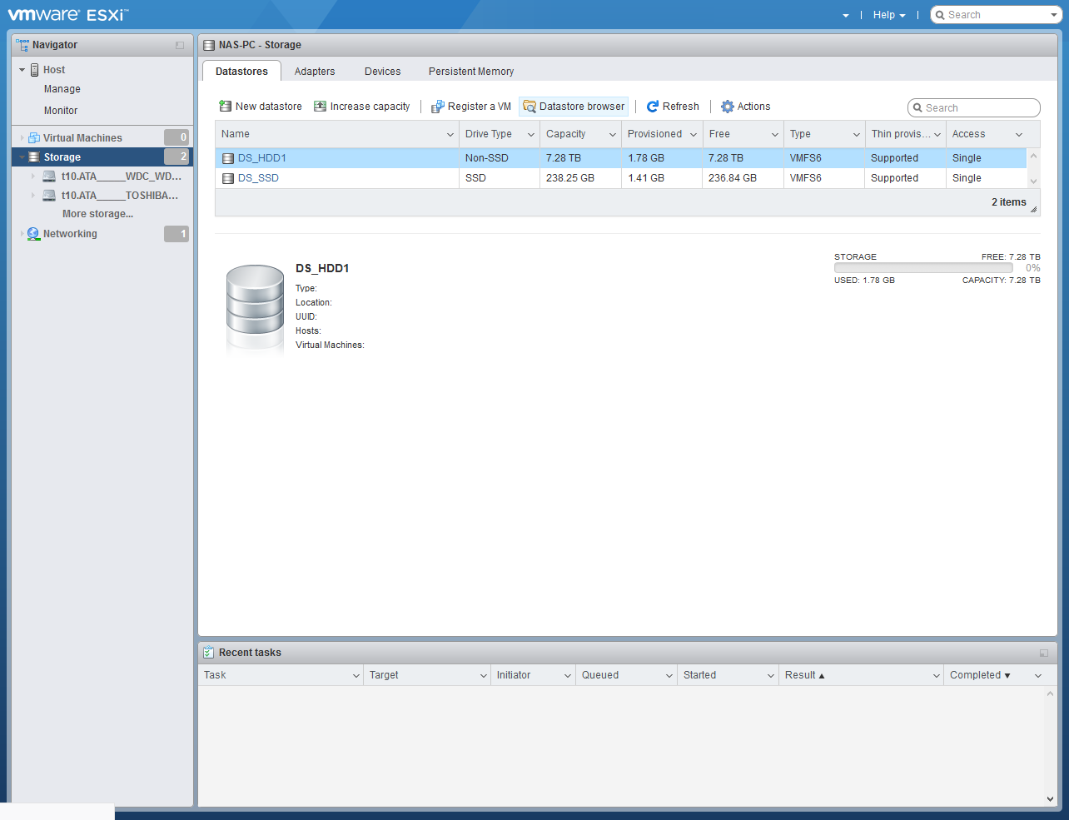Open the DS_SSD datastore link
Screen dimensions: 1069x820
point(258,178)
